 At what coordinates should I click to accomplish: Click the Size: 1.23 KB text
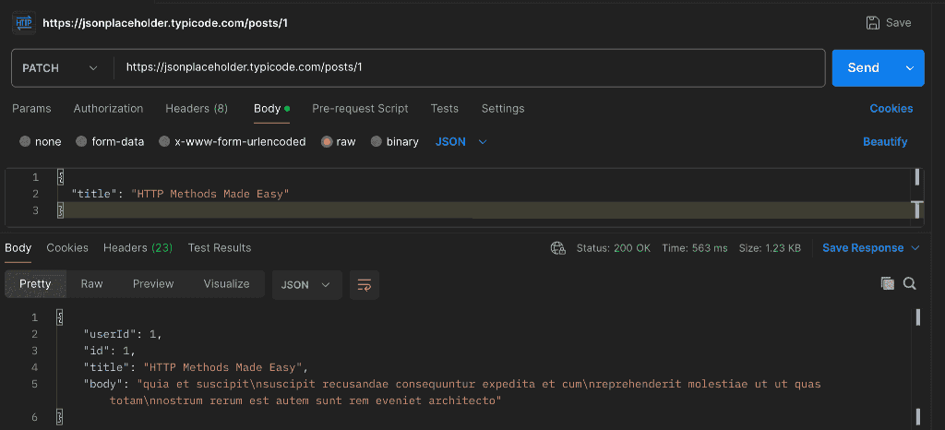(770, 248)
